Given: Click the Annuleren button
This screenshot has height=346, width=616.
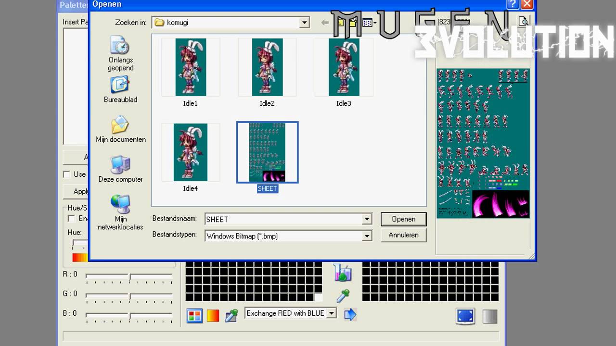Looking at the screenshot, I should click(403, 235).
